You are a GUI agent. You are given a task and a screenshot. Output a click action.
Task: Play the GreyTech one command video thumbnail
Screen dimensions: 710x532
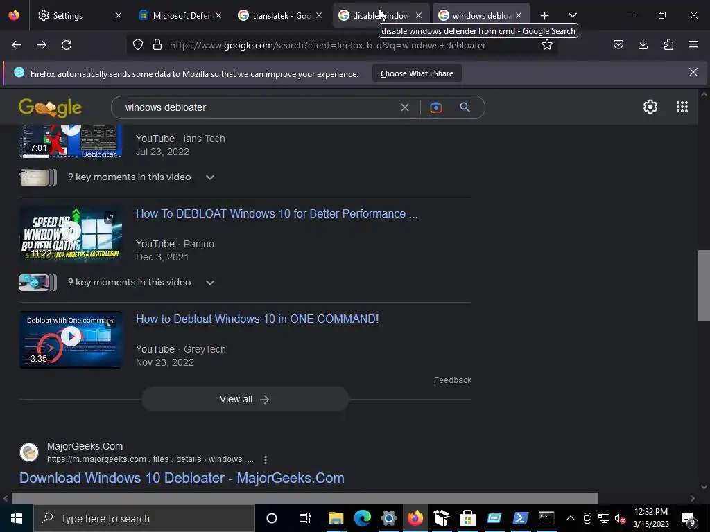coord(71,339)
